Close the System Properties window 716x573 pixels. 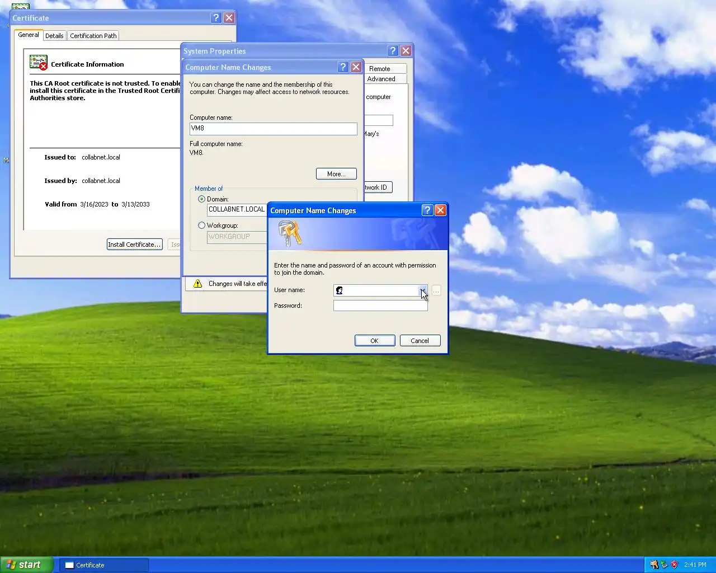[x=406, y=50]
